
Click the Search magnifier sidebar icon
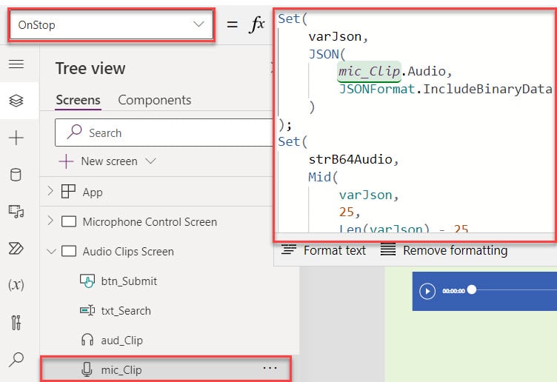pos(16,359)
